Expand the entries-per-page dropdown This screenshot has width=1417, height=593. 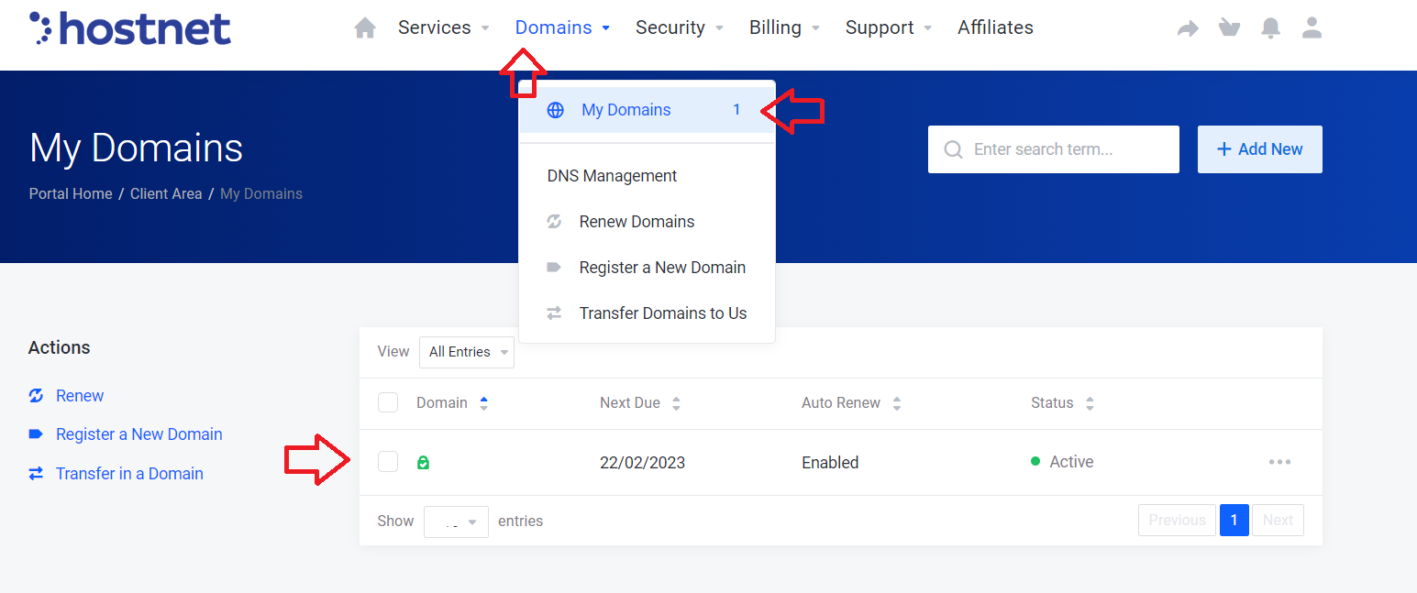[x=456, y=522]
